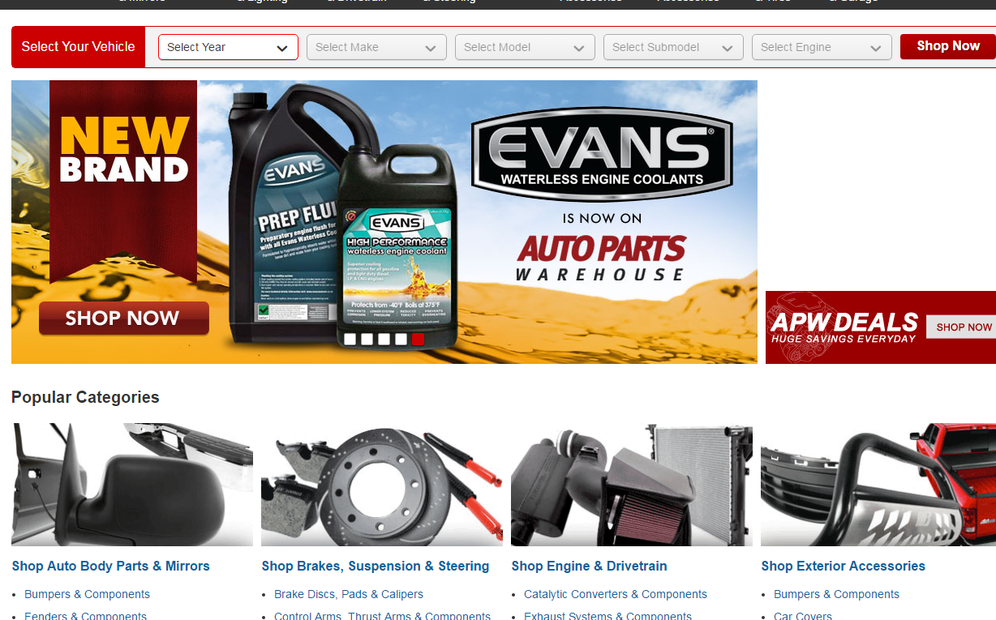Image resolution: width=996 pixels, height=620 pixels.
Task: Select the red fifth carousel slide dot
Action: [419, 340]
